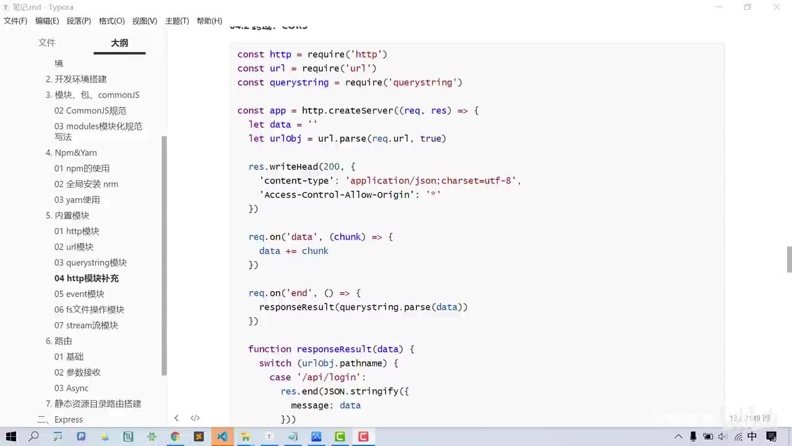Open the 视图(V) menu

144,21
